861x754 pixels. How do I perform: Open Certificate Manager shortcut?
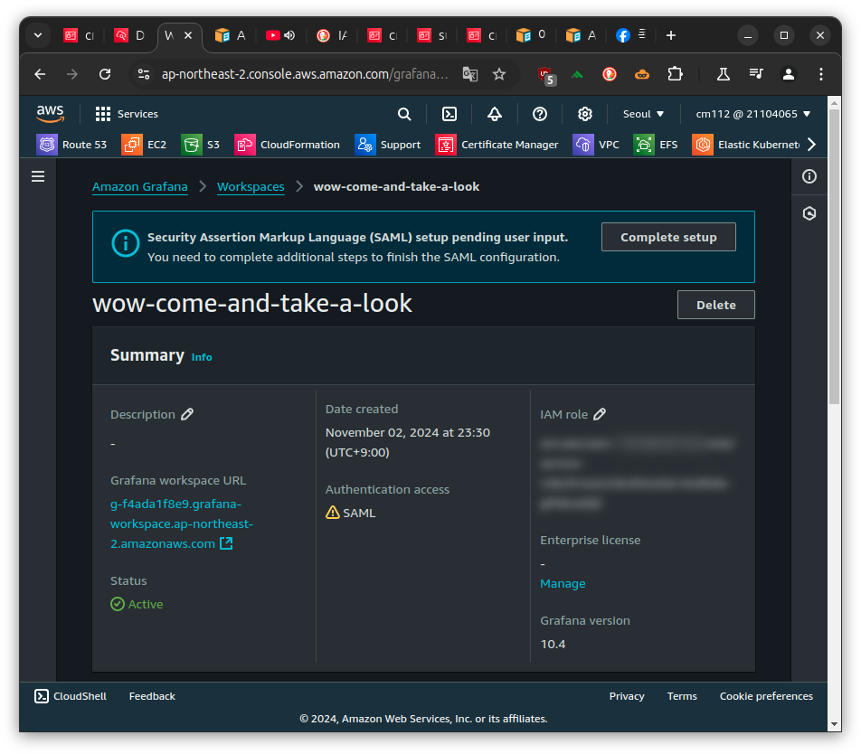497,145
